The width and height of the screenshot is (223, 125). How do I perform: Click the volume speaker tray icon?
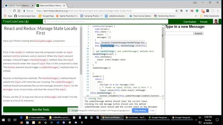[200, 117]
